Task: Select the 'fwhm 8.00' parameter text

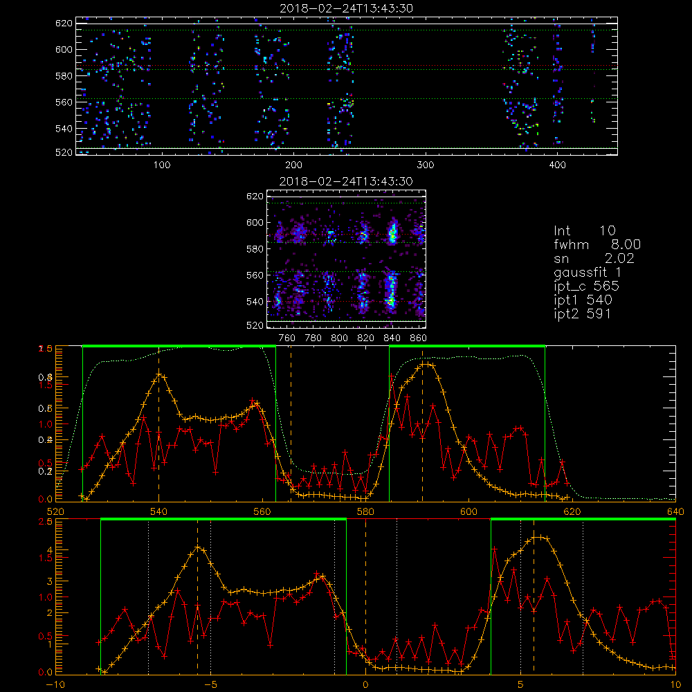Action: tap(597, 244)
